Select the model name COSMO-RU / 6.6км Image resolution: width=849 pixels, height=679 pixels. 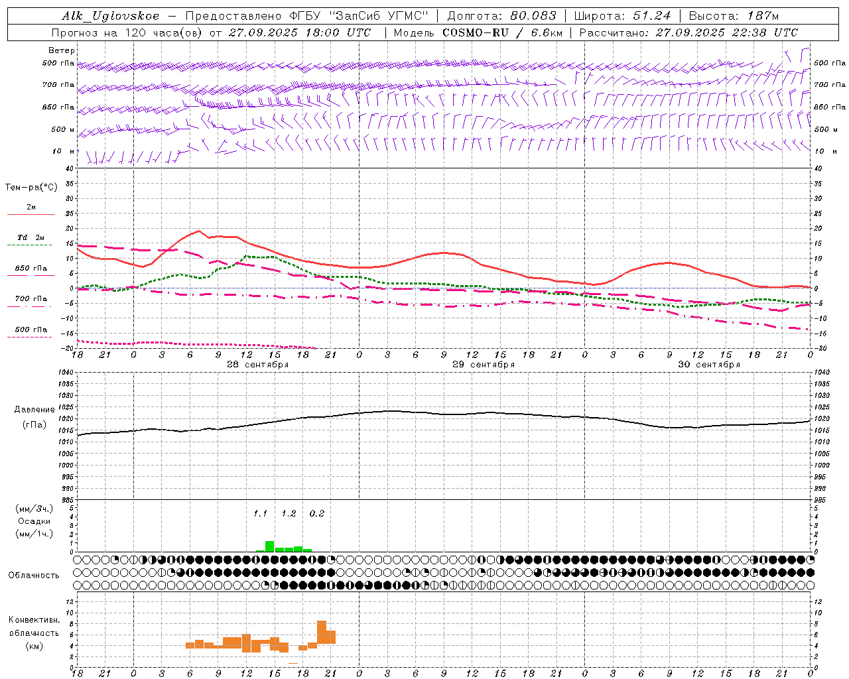tap(502, 32)
